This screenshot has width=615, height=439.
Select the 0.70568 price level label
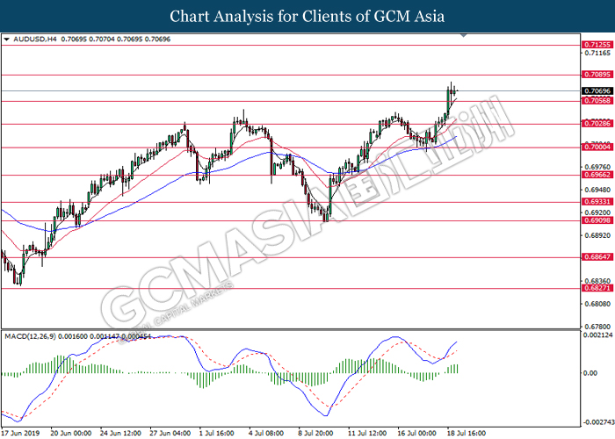pyautogui.click(x=597, y=101)
